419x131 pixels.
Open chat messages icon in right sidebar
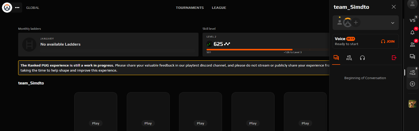pos(412,56)
